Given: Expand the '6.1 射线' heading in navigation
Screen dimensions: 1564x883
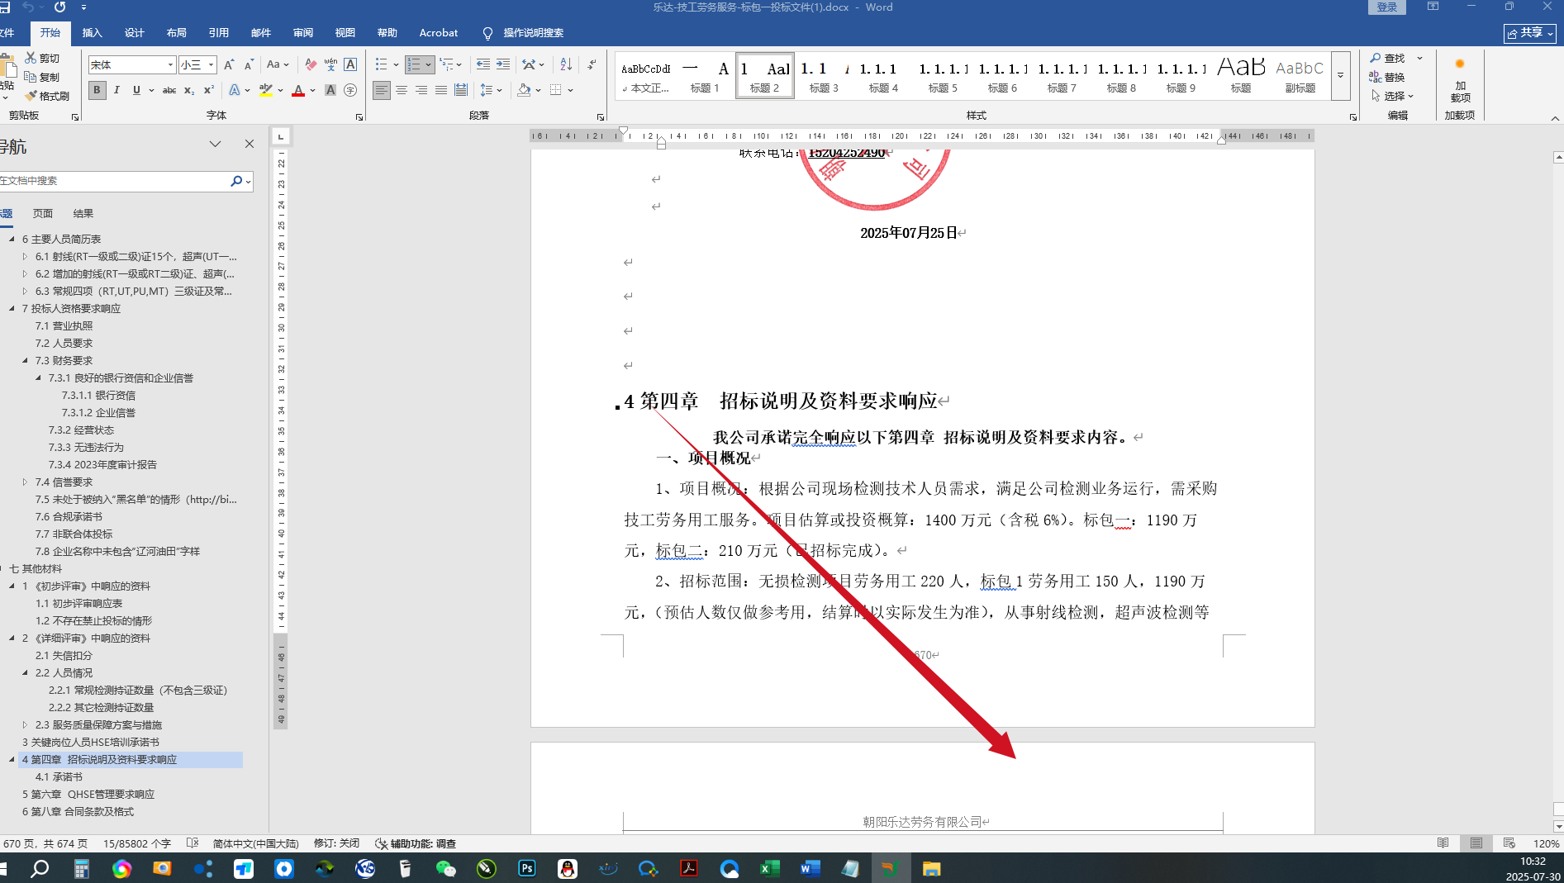Looking at the screenshot, I should 26,257.
